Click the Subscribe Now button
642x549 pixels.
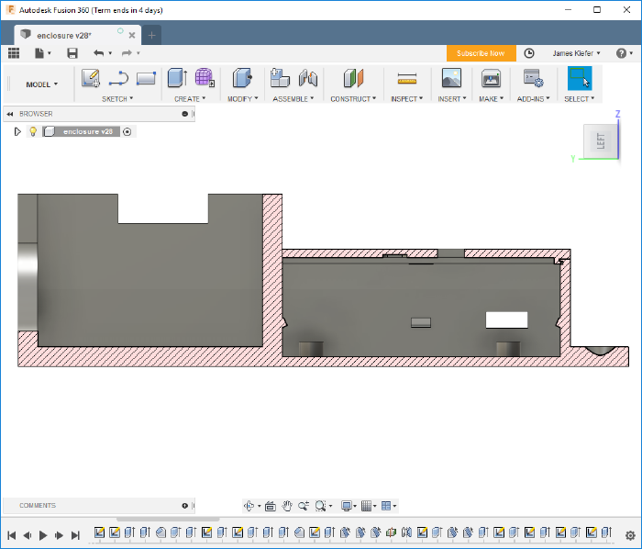click(481, 53)
